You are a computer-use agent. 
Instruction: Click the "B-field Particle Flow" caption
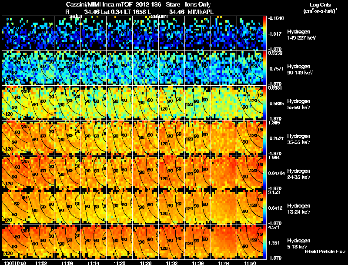point(325,252)
